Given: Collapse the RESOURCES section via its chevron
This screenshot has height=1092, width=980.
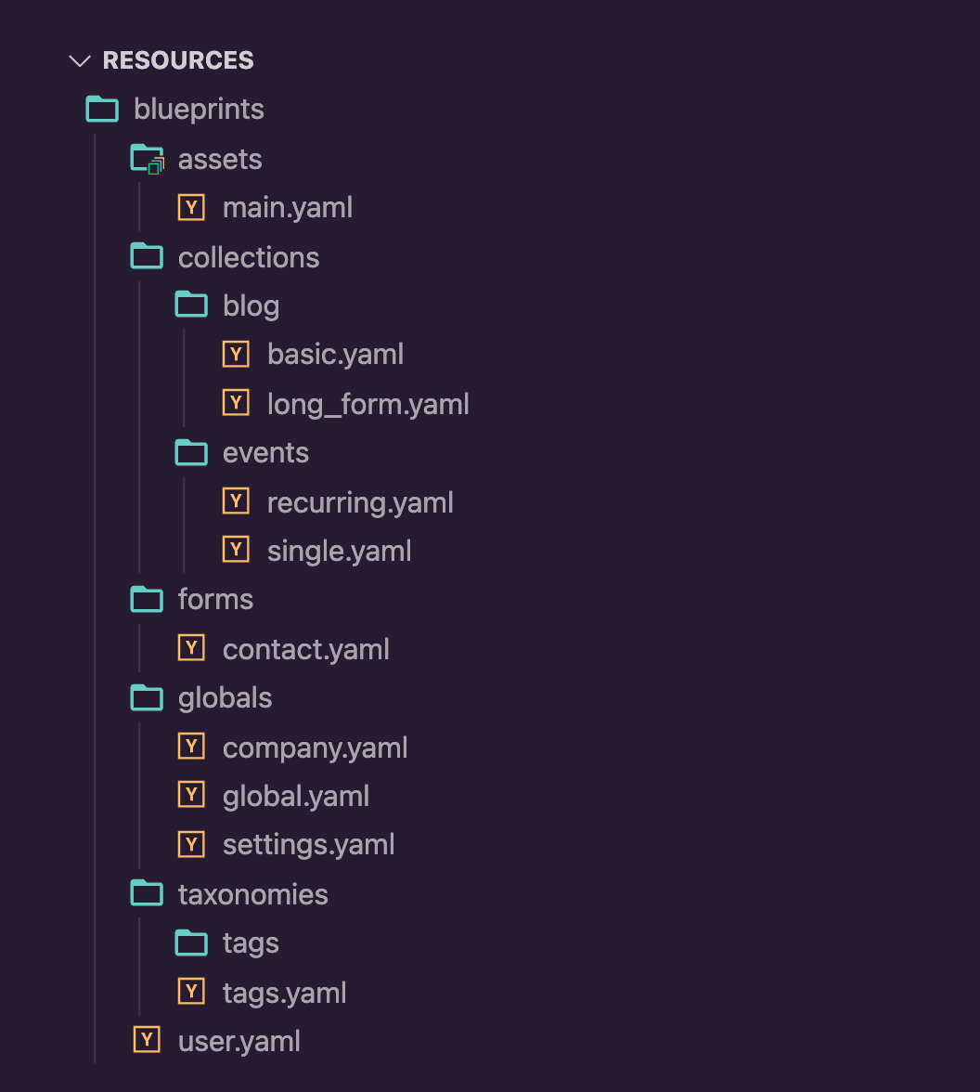Looking at the screenshot, I should pyautogui.click(x=80, y=60).
